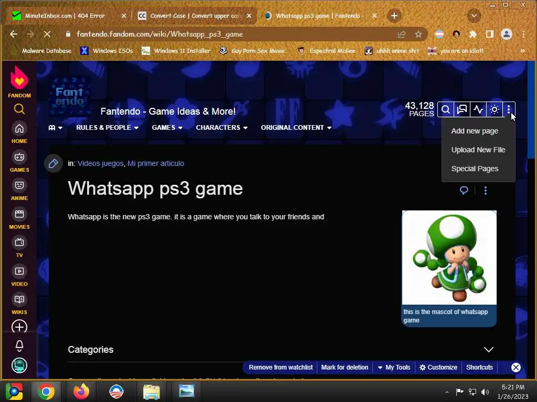Screen dimensions: 537x402
Task: Click the start a wiki plus icon
Action: 19,327
